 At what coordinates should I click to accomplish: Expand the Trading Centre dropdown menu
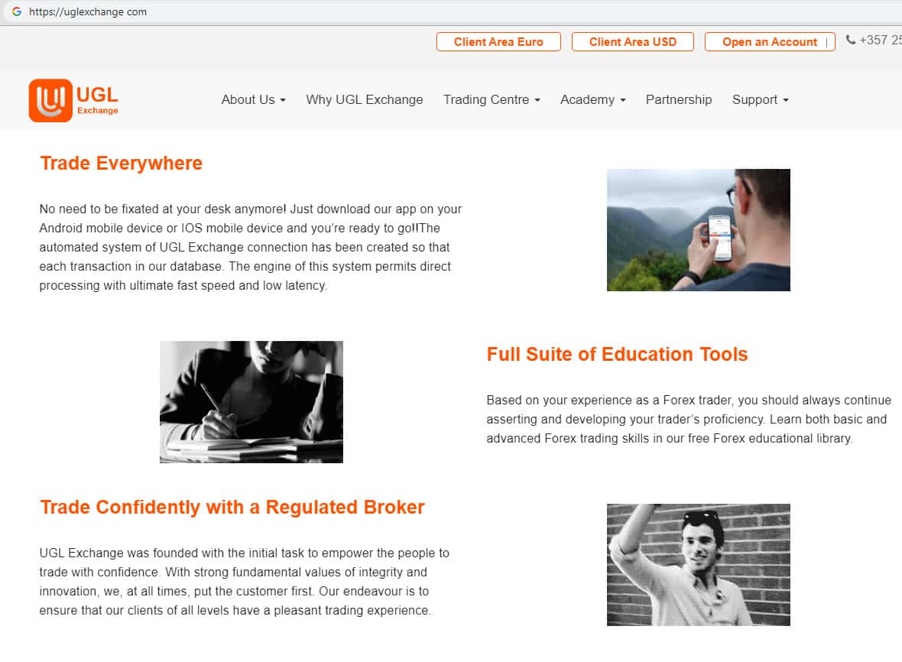(x=492, y=99)
